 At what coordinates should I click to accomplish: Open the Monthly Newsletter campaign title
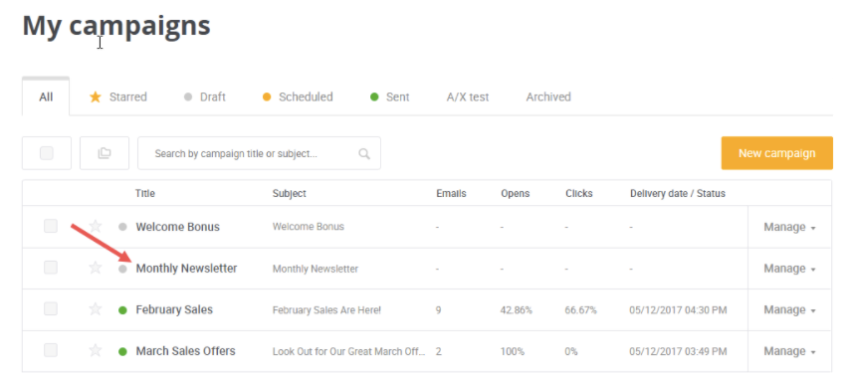(x=186, y=269)
